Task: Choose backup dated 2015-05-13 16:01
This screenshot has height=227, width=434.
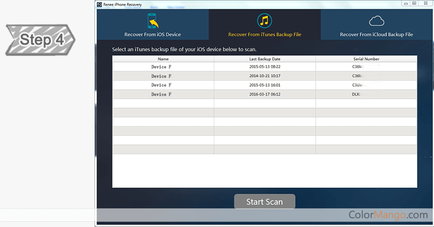Action: [x=265, y=85]
